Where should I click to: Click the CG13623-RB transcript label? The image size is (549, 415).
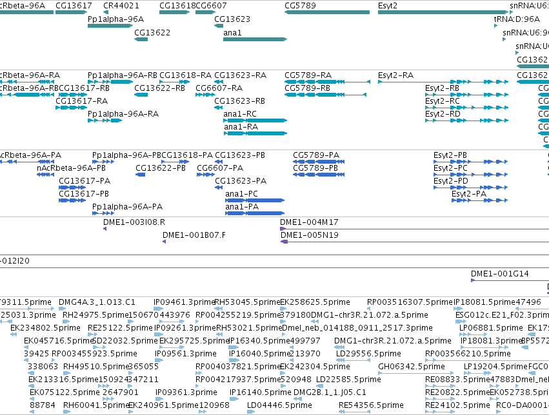[x=239, y=101]
